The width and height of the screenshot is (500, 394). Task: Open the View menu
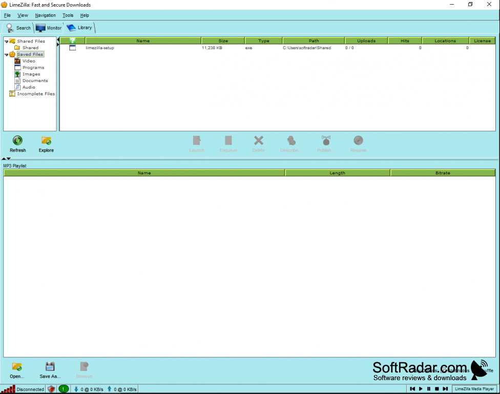[x=23, y=15]
